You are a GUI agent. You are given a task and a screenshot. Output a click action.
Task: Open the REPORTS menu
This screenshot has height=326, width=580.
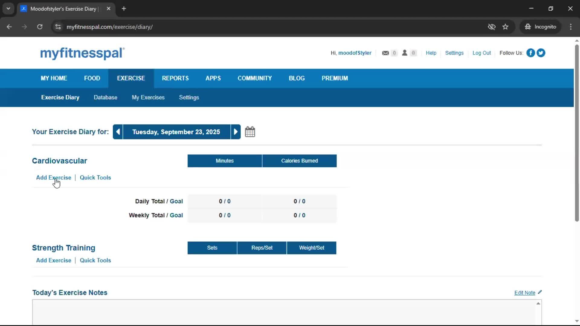tap(175, 78)
